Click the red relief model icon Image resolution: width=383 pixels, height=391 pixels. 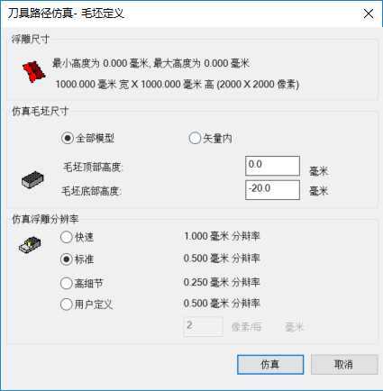(x=33, y=72)
